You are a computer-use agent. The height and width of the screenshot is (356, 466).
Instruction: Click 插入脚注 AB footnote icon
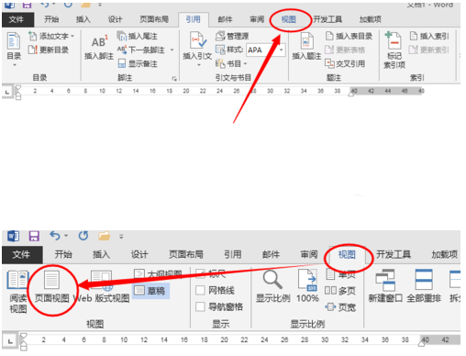click(x=99, y=42)
